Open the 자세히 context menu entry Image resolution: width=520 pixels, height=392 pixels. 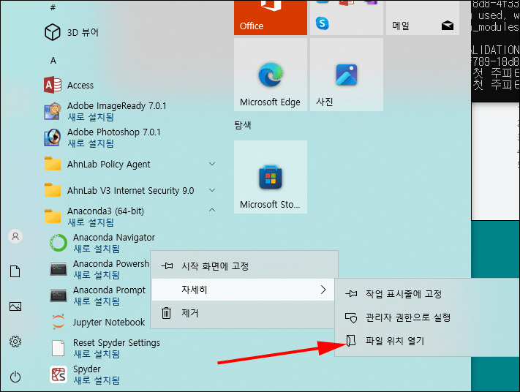pos(243,290)
